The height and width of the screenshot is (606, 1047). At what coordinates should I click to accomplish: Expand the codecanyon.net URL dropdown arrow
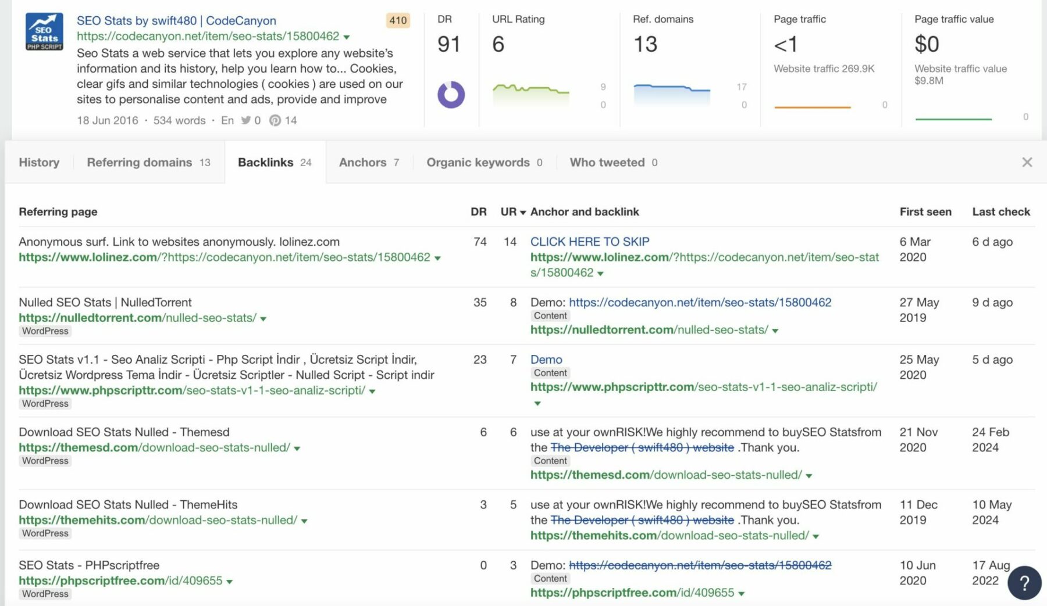point(347,37)
